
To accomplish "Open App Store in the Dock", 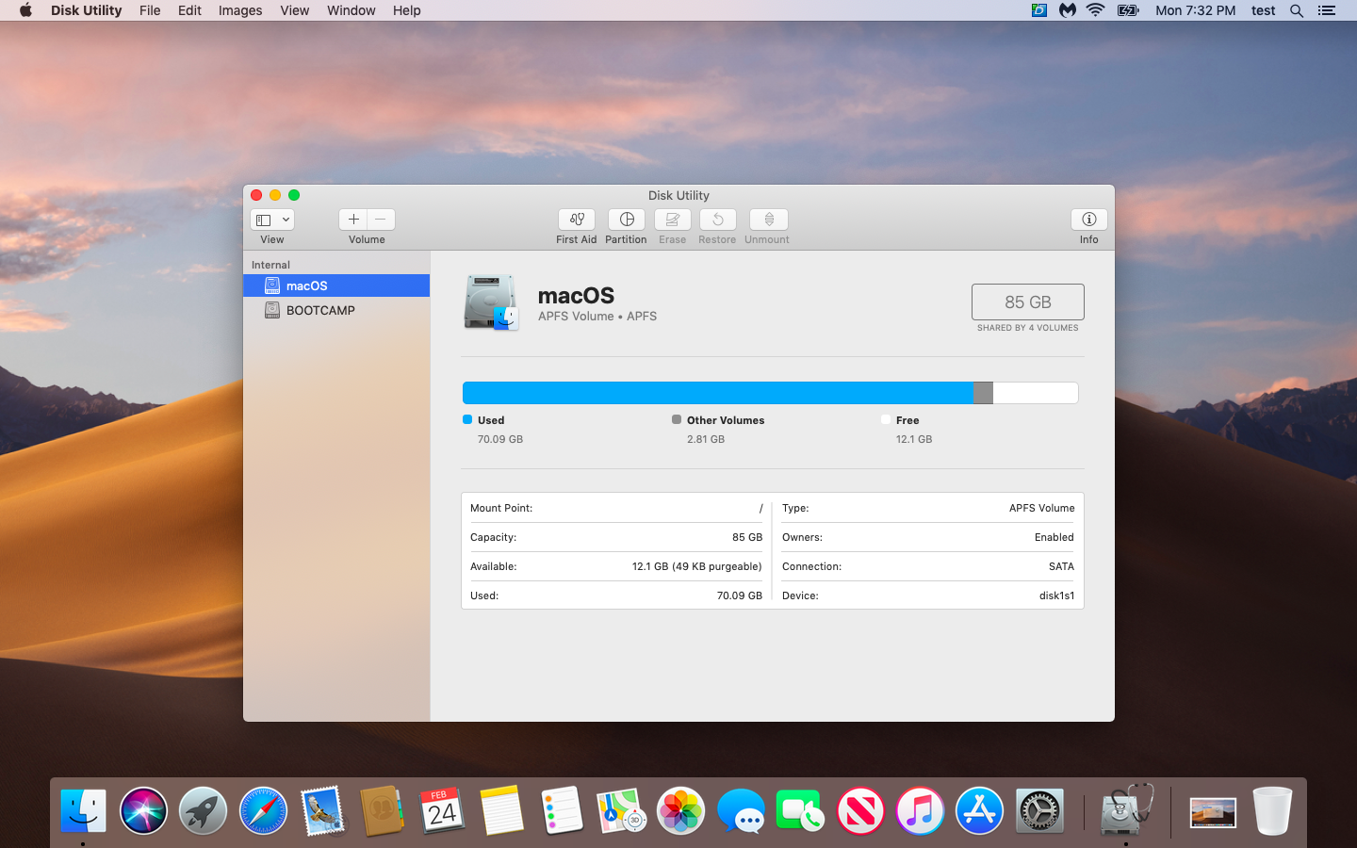I will [980, 810].
